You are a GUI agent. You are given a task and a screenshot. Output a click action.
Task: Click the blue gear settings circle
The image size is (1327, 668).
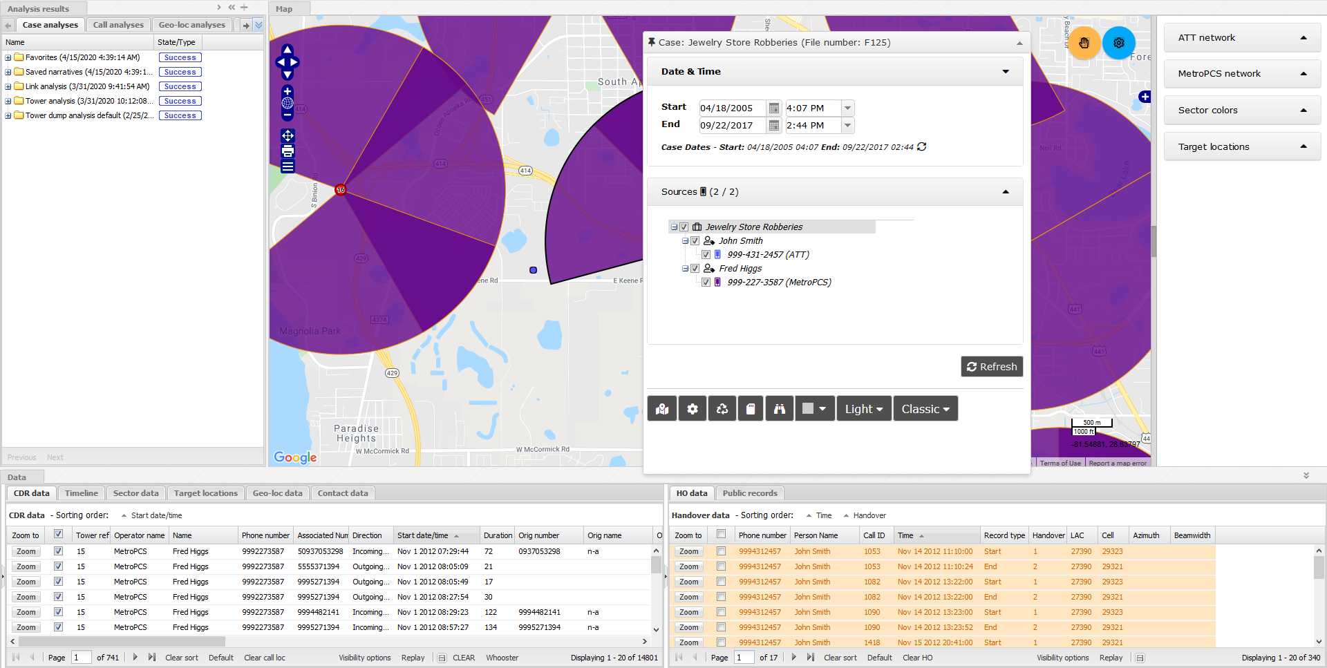coord(1118,43)
